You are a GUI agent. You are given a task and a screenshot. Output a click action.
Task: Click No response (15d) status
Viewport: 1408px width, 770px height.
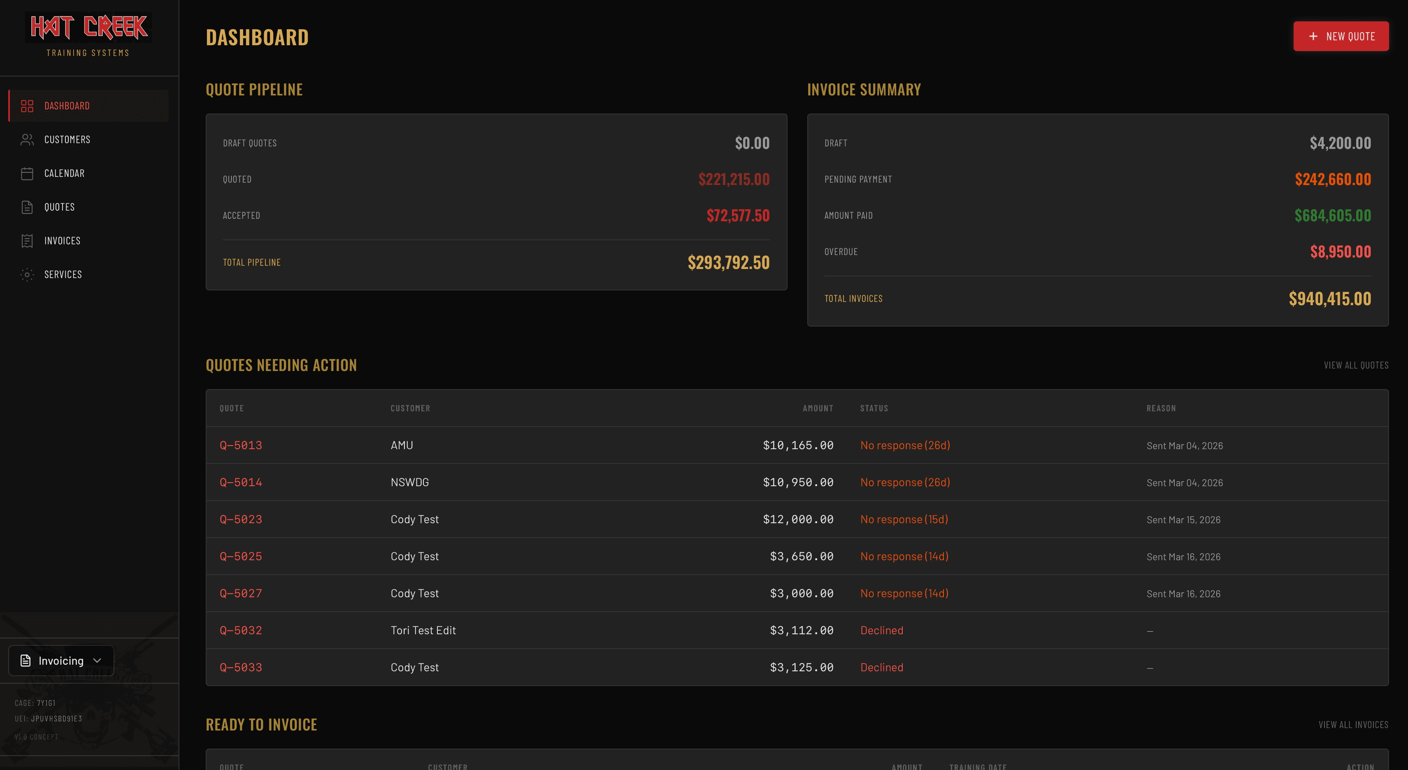904,520
